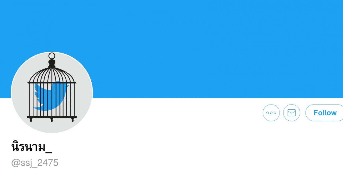Click the @ssj_2475 username handle
The image size is (343, 193).
[35, 163]
